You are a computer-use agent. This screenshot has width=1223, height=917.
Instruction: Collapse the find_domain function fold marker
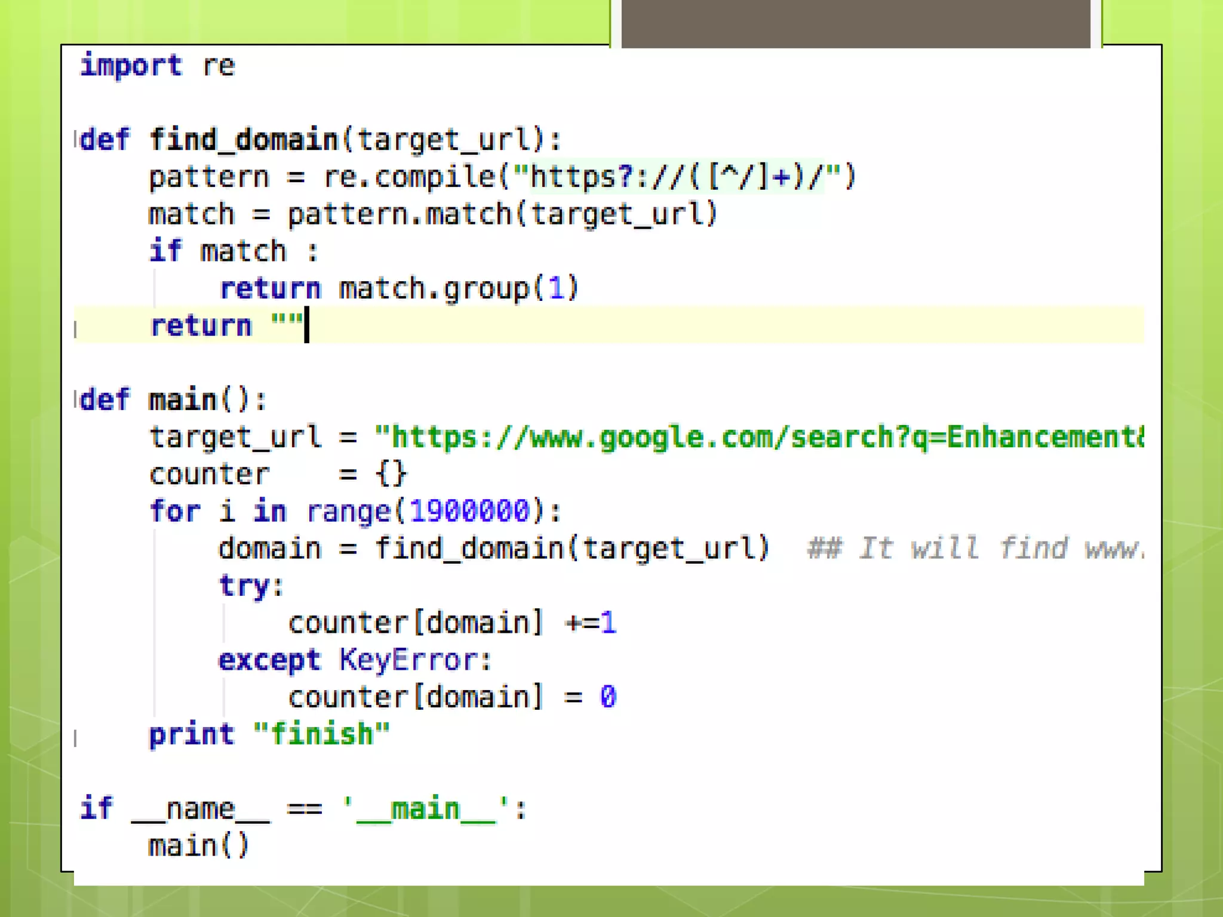(x=76, y=139)
